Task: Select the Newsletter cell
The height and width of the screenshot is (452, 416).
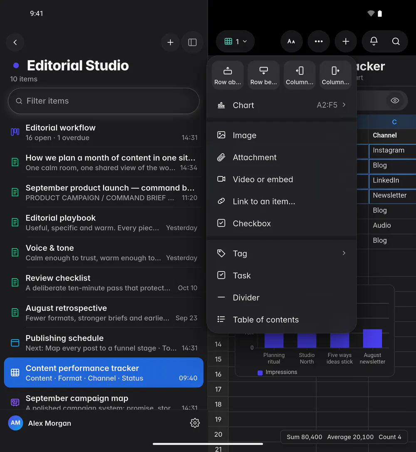Action: tap(392, 195)
